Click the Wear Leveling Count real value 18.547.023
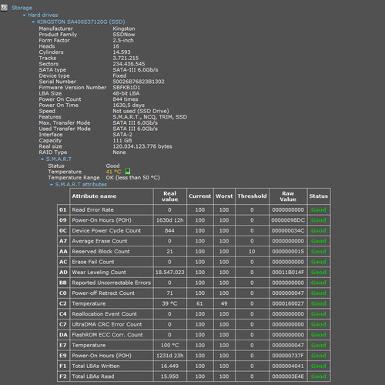The image size is (385, 385). click(x=170, y=273)
